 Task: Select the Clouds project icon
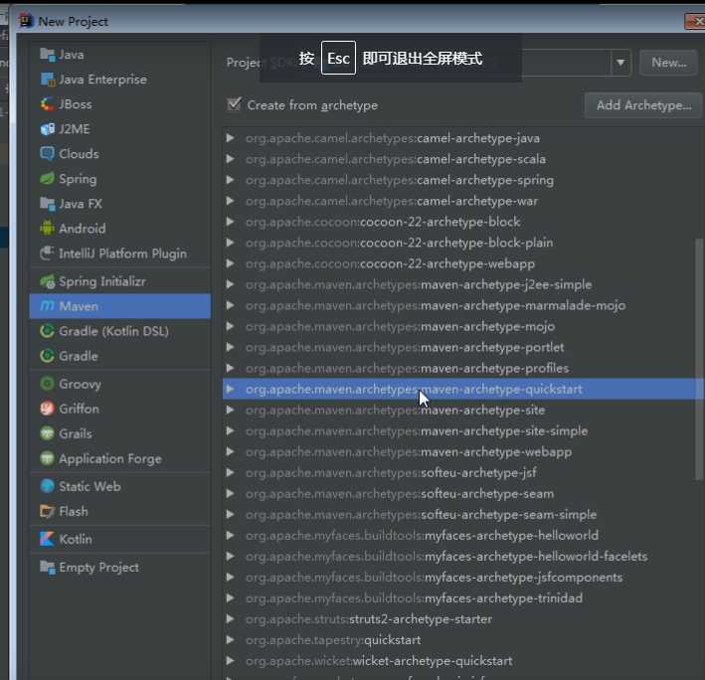point(47,154)
